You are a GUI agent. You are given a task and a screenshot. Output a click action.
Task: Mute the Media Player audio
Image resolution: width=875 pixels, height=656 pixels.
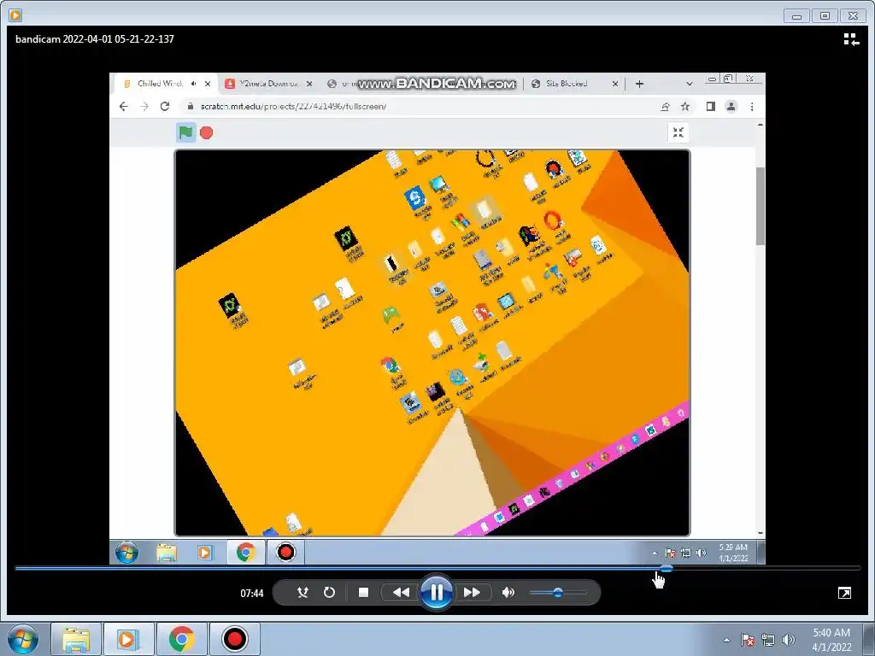pyautogui.click(x=508, y=593)
